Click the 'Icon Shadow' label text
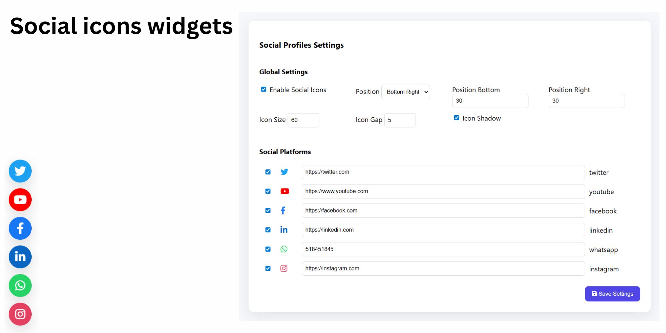This screenshot has height=333, width=666. tap(482, 119)
